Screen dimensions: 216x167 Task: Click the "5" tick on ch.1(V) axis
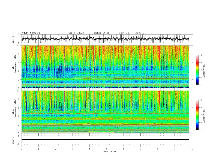point(19,34)
